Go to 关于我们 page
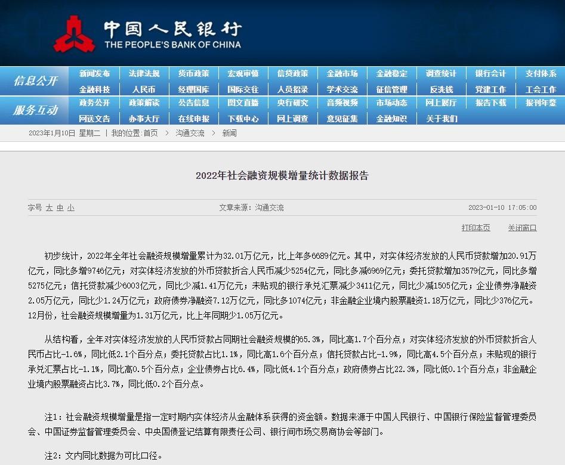The image size is (565, 465). click(x=441, y=119)
